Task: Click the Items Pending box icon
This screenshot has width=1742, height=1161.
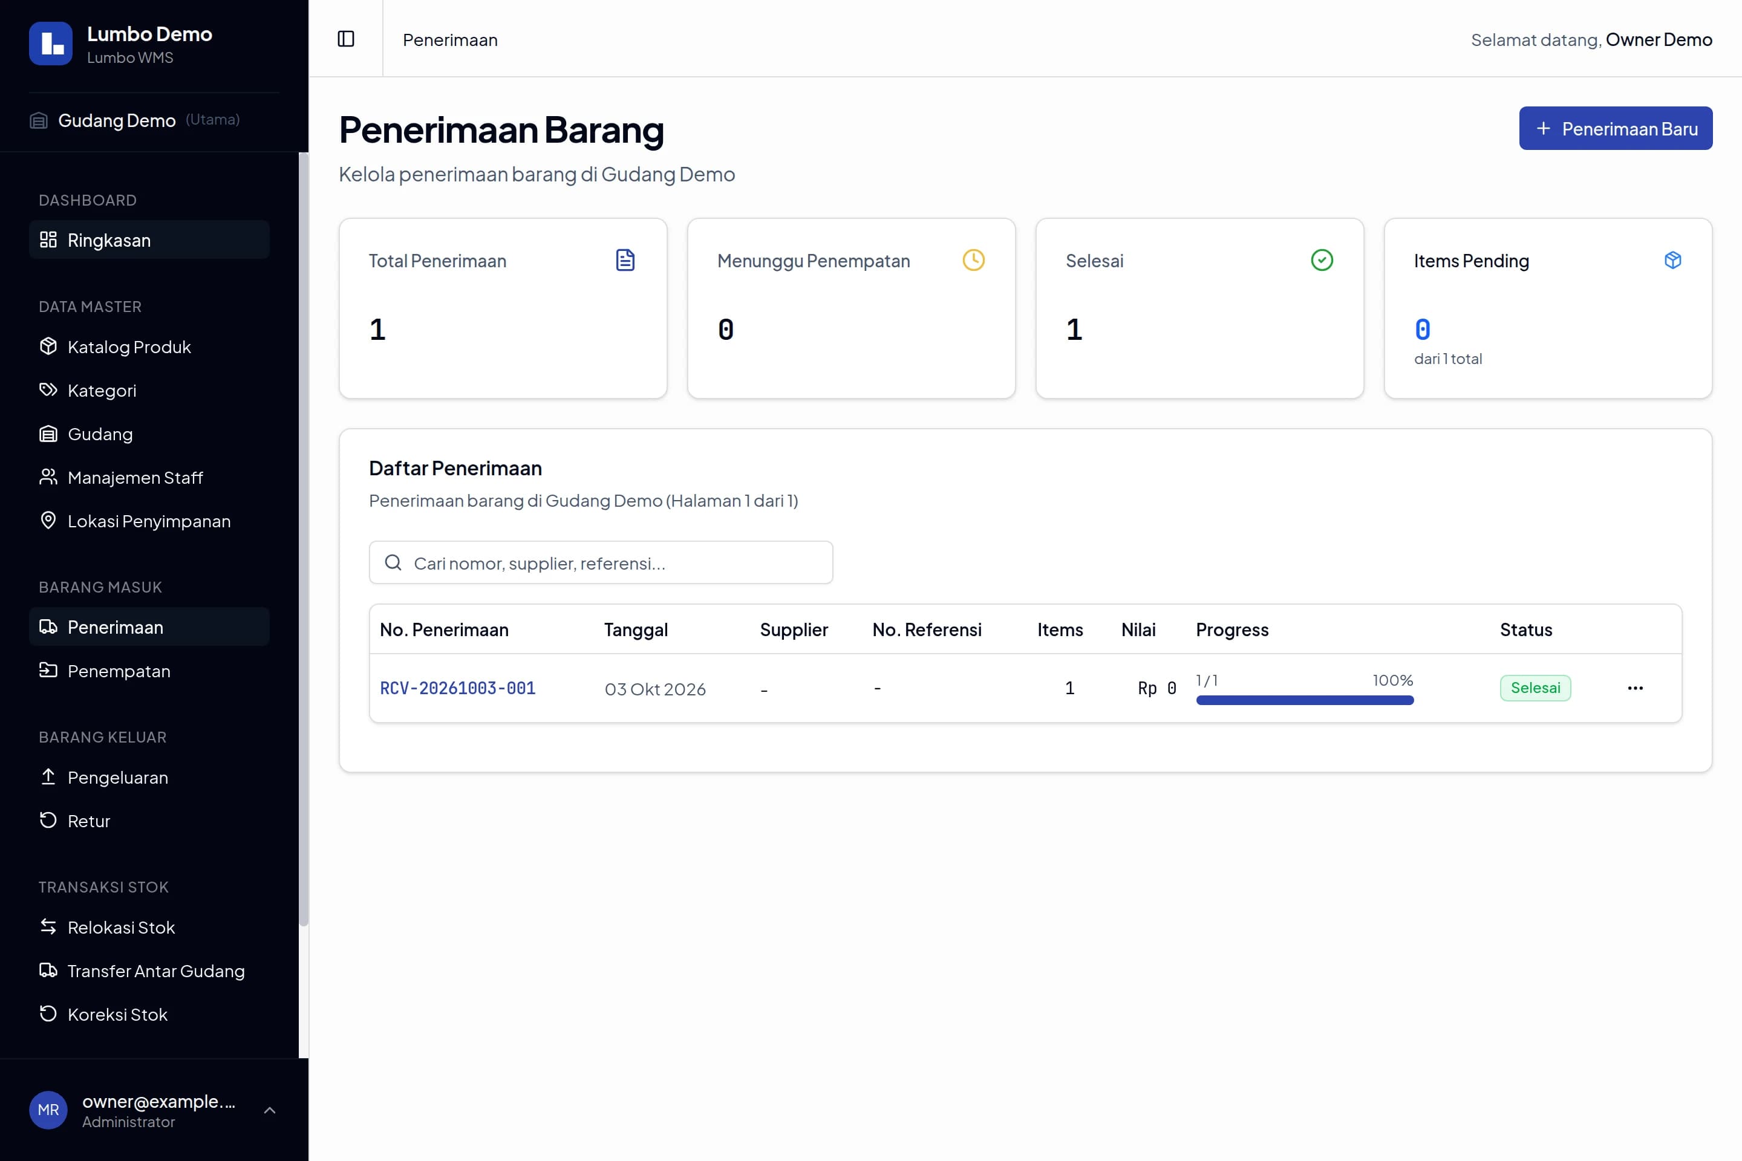Action: tap(1672, 260)
